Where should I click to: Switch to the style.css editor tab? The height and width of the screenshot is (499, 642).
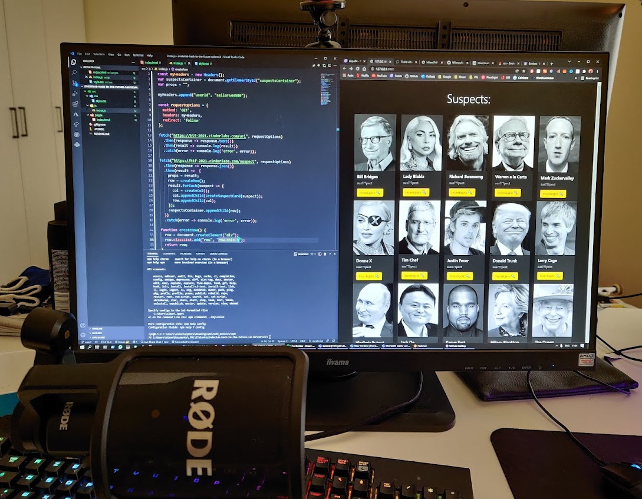click(x=204, y=64)
